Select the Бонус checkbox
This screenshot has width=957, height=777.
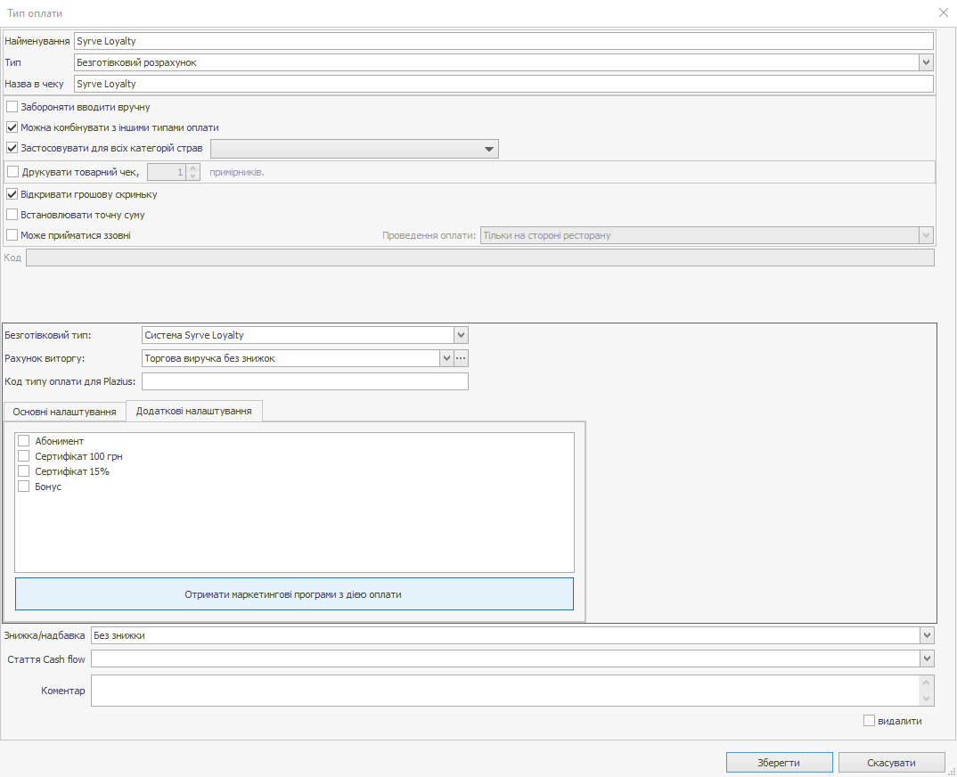pos(24,487)
